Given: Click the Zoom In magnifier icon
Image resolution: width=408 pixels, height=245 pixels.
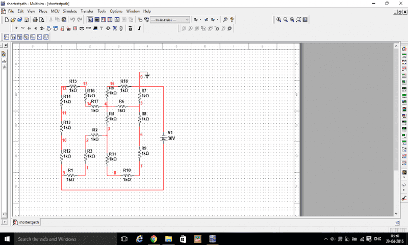Looking at the screenshot, I should (279, 19).
